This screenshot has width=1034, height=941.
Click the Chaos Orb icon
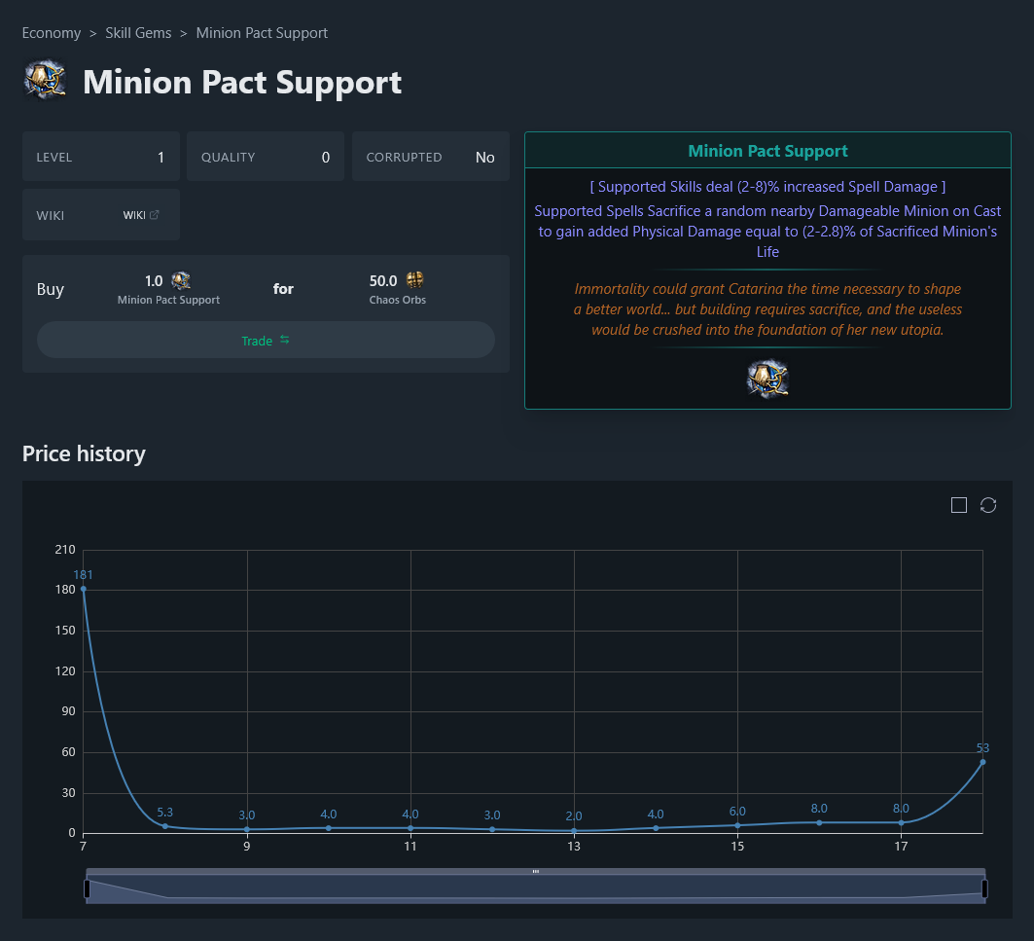414,280
